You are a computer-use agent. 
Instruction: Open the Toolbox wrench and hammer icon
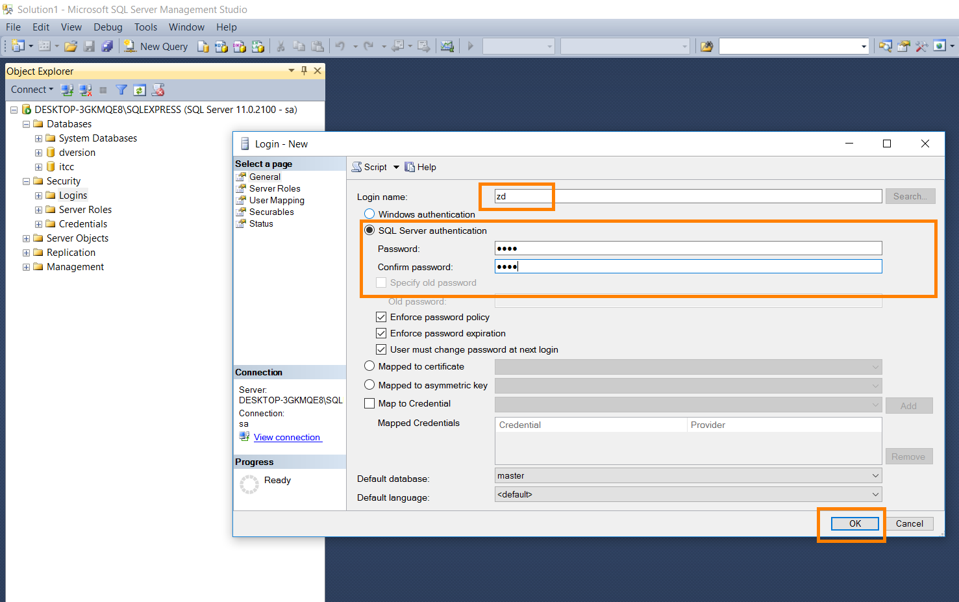921,46
